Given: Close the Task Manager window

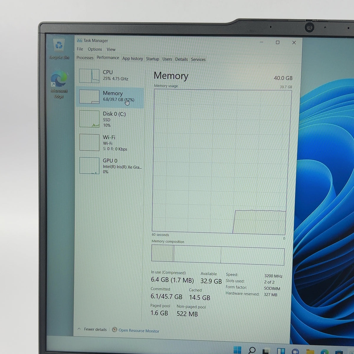Looking at the screenshot, I should [294, 43].
